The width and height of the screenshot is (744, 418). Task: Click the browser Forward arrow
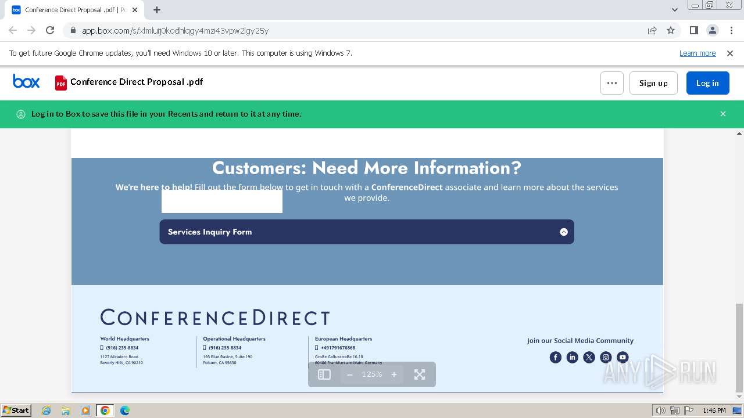31,30
